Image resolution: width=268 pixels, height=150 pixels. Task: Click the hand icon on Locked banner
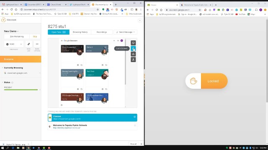tap(193, 81)
